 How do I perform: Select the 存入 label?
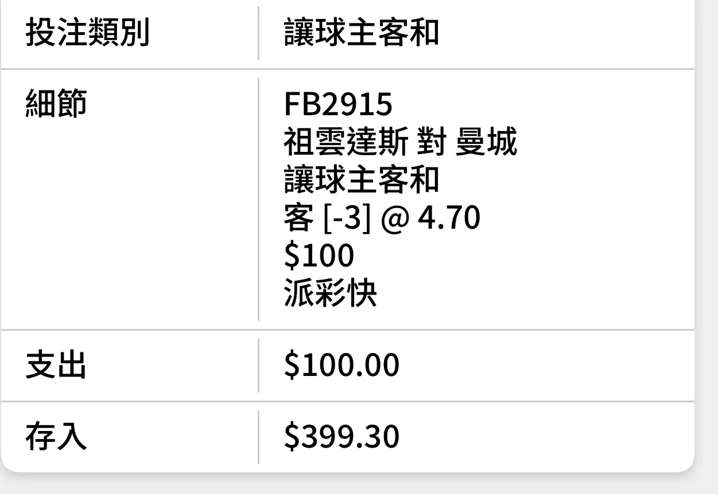(56, 437)
